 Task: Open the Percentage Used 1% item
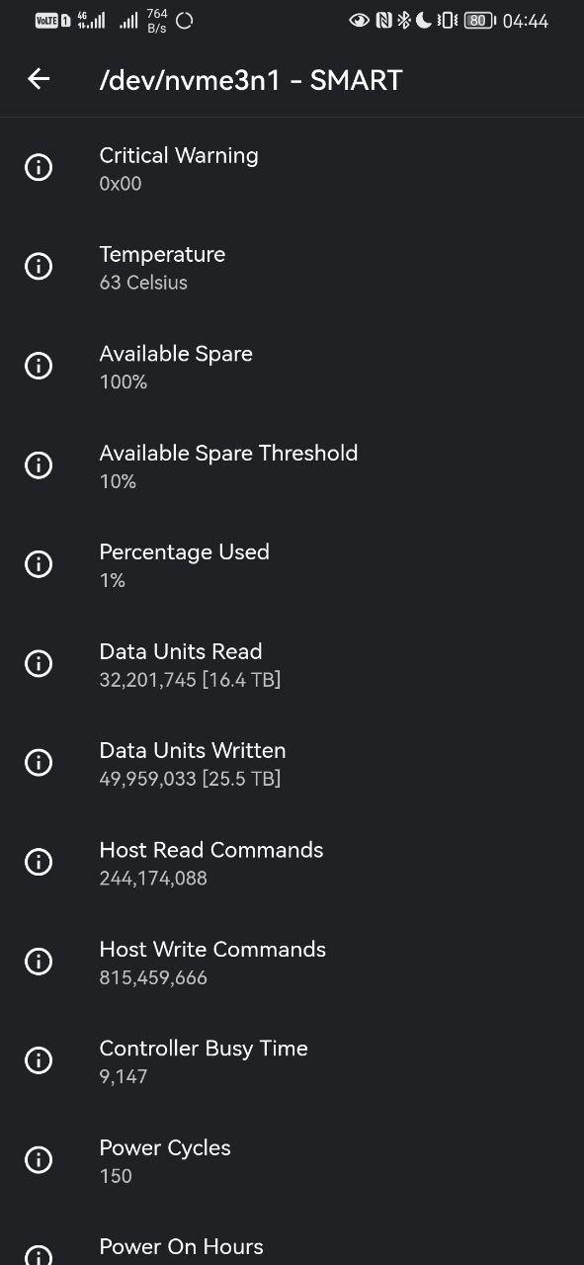click(x=292, y=564)
